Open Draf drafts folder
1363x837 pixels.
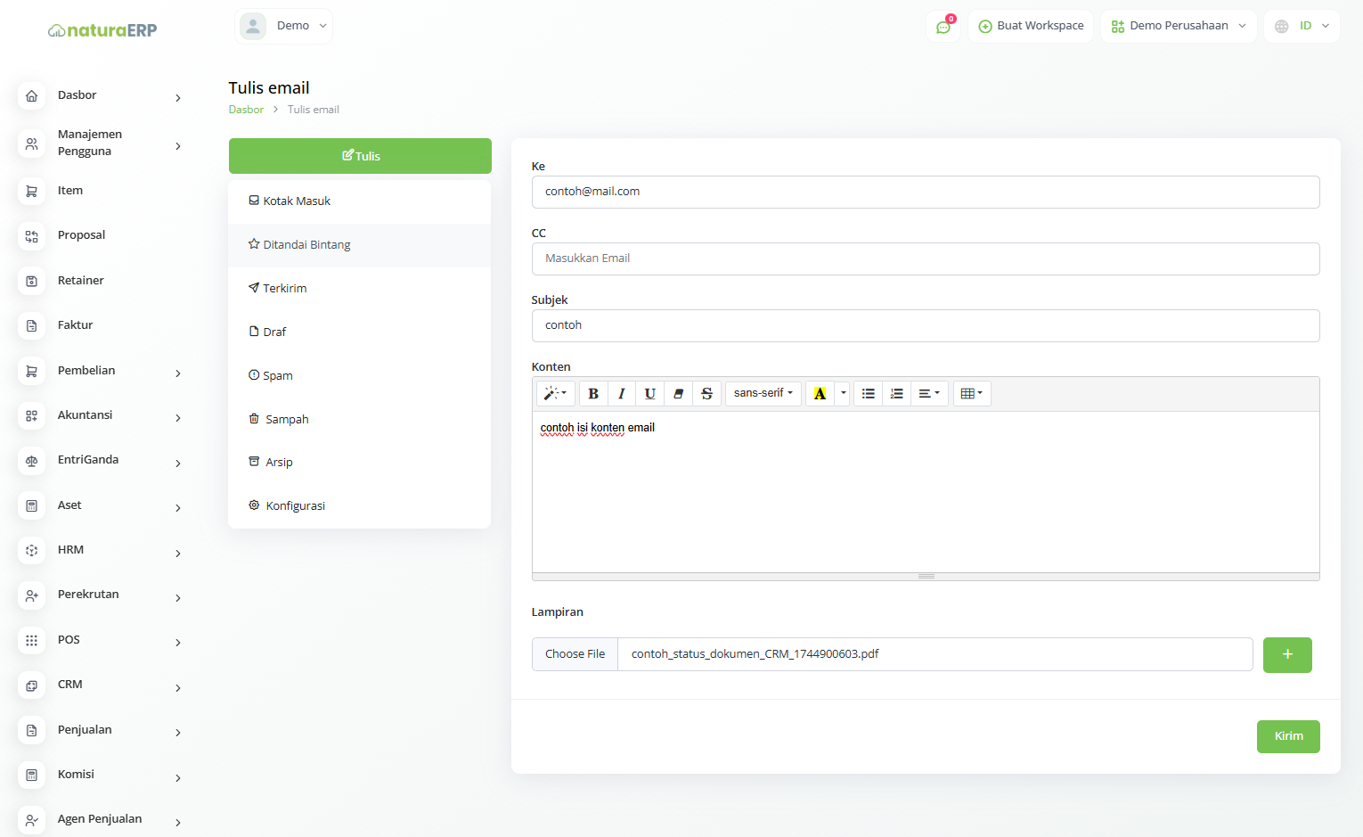pos(359,332)
